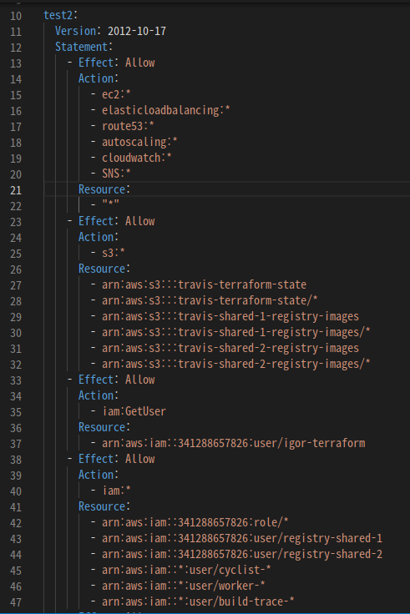Place cursor on ec2:* action entry
410x614 pixels.
[116, 94]
